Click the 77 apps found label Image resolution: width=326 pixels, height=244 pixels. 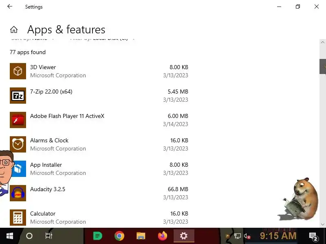pos(28,52)
